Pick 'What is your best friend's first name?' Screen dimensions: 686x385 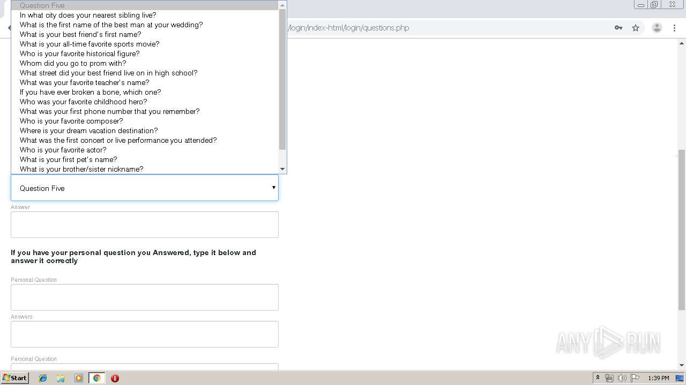tap(145, 34)
